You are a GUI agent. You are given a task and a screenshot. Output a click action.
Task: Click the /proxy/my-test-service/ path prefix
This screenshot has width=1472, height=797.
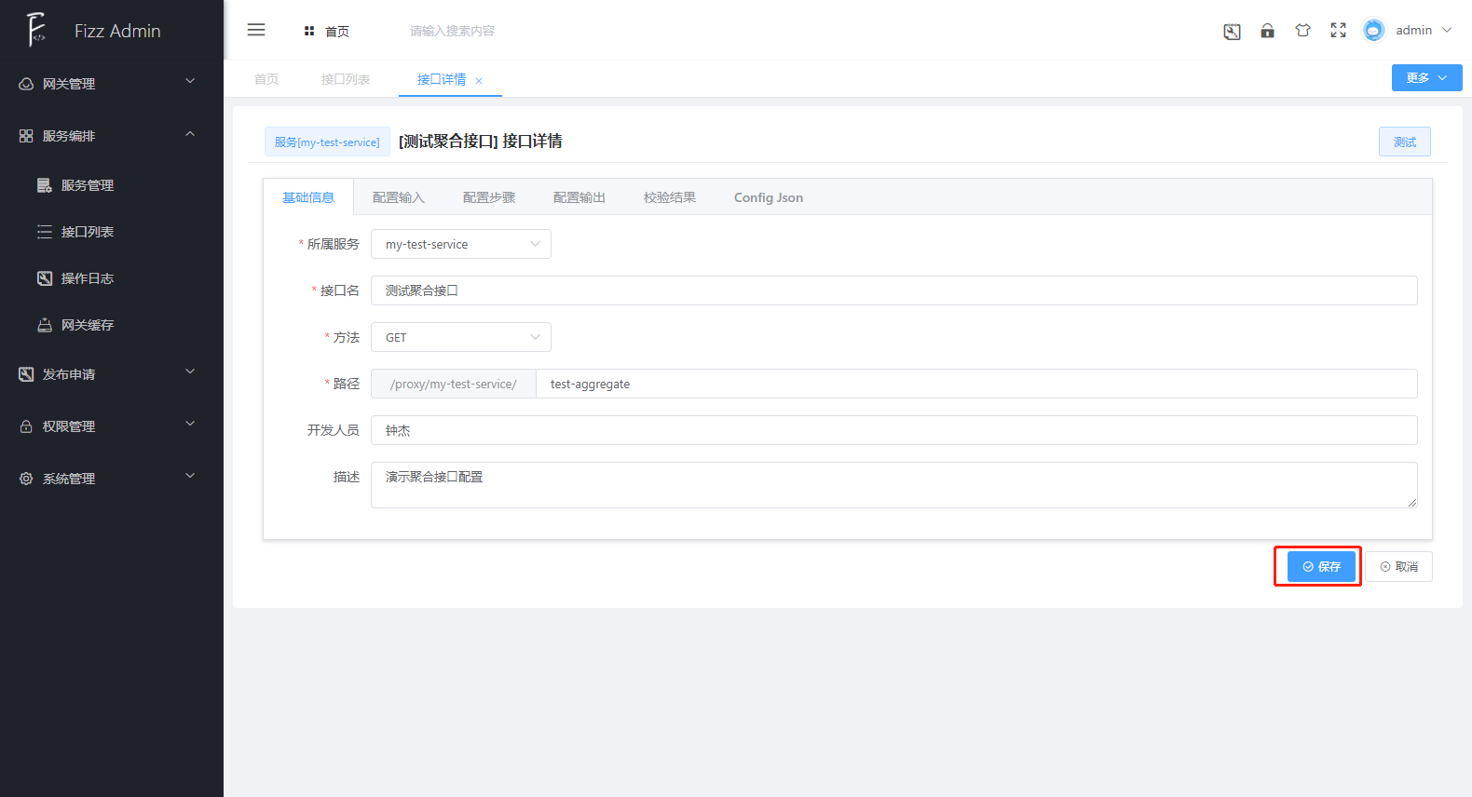(454, 384)
